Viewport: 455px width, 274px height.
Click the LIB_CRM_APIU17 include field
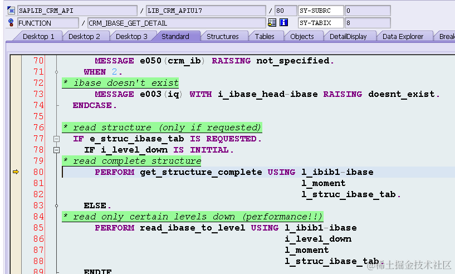click(x=206, y=11)
